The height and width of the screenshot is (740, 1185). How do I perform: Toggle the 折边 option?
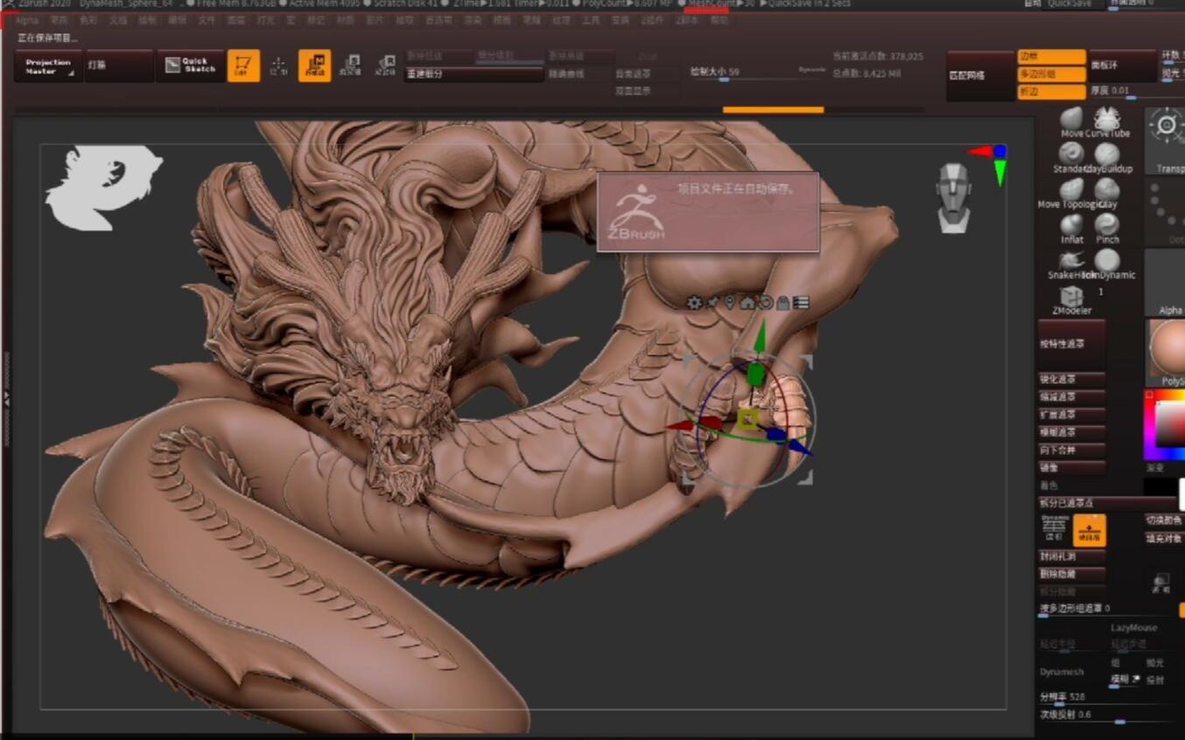(x=1052, y=92)
